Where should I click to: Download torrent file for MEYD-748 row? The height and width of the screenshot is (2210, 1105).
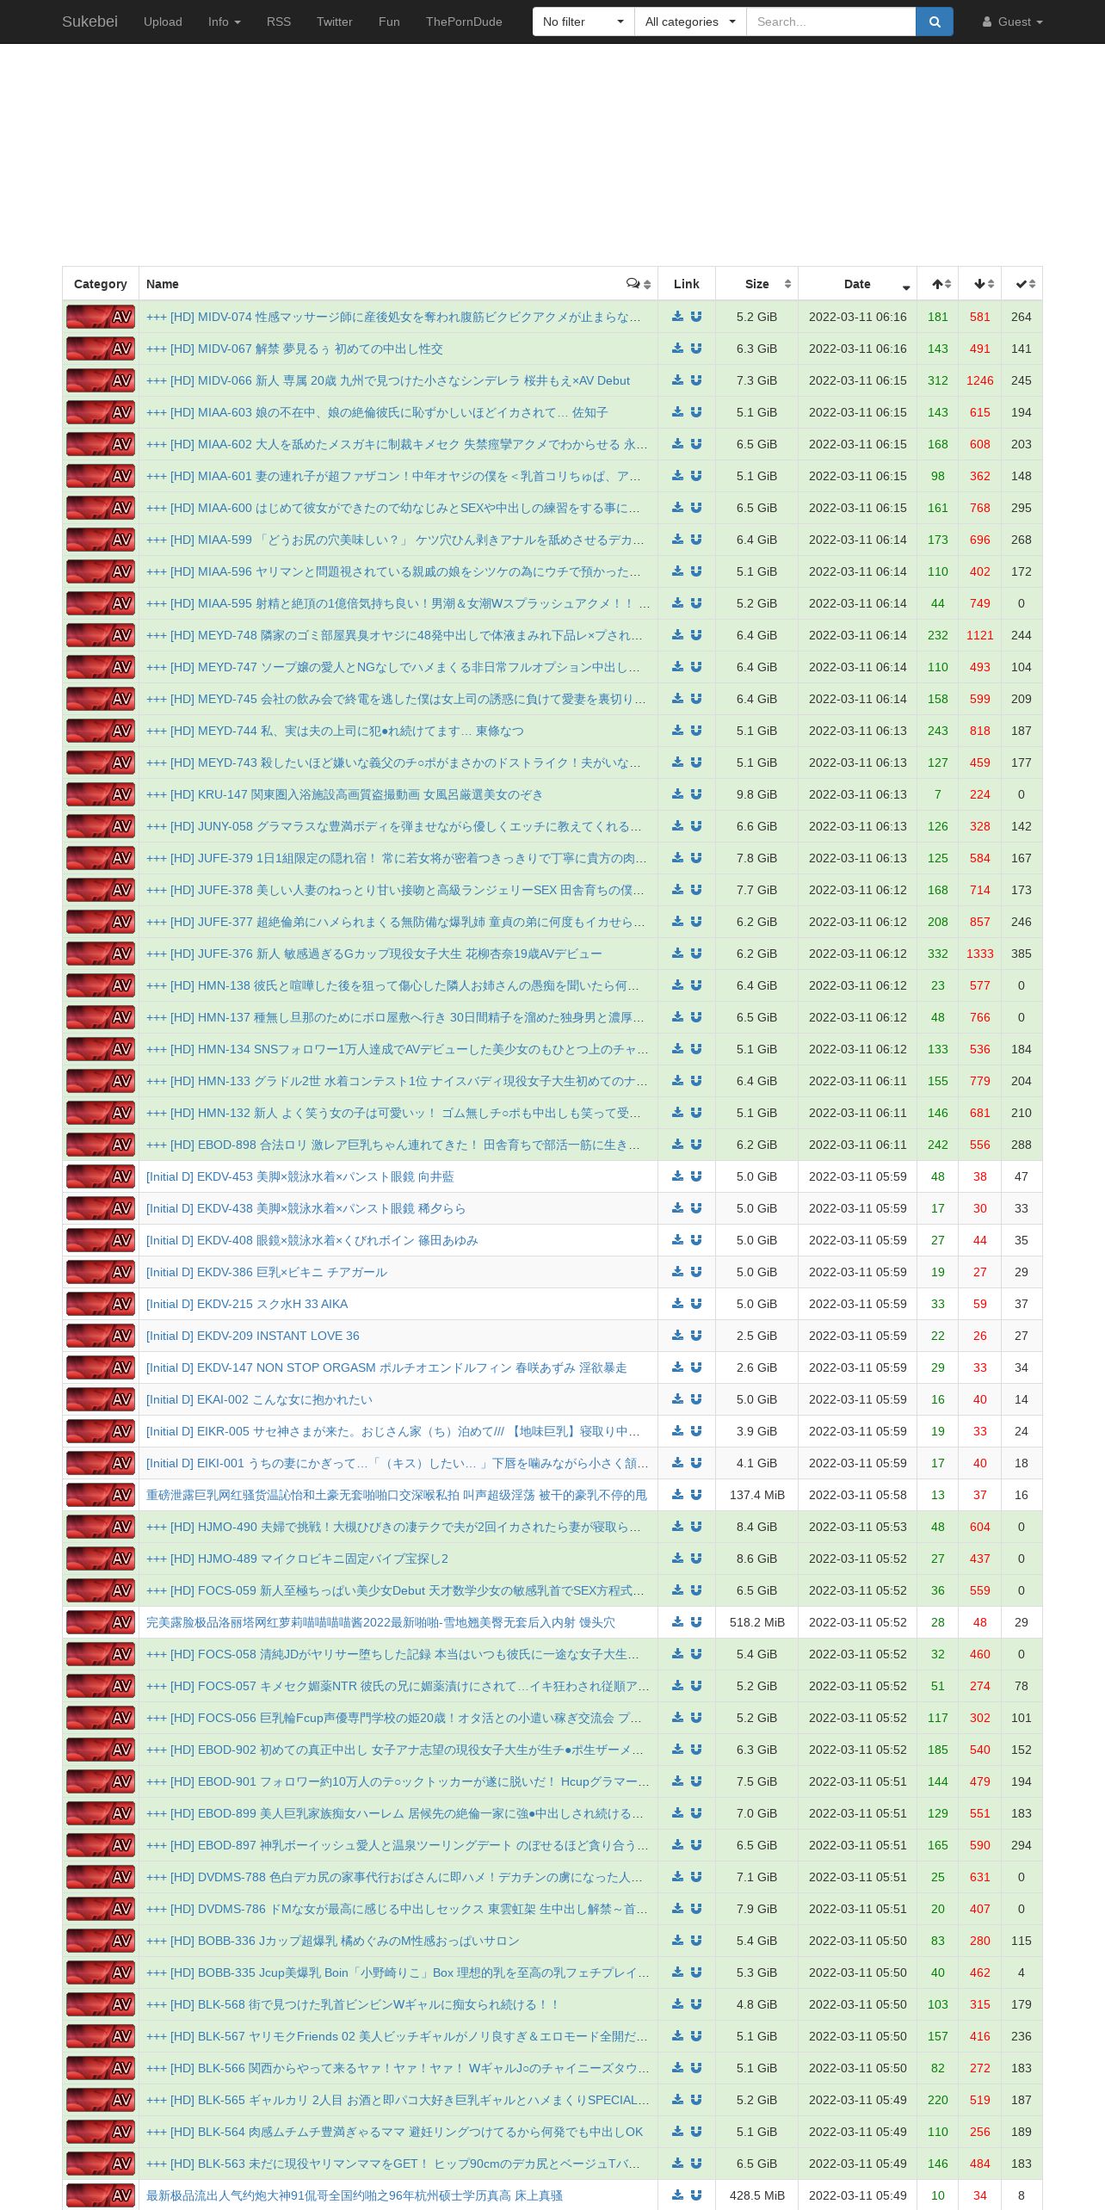click(x=677, y=635)
